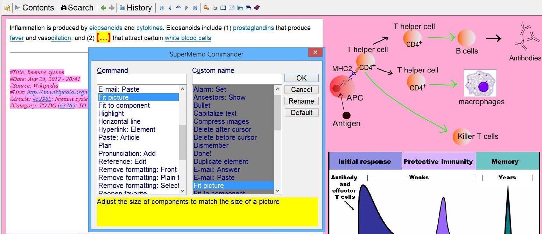Image resolution: width=542 pixels, height=234 pixels.
Task: Click the envelope mail icon in toolbar
Action: (x=232, y=8)
